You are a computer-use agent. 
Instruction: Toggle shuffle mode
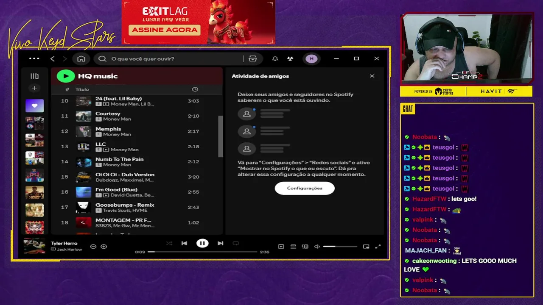pos(169,243)
